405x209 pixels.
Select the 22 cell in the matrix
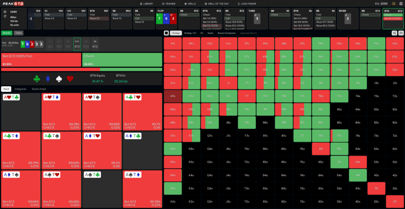coord(395,201)
